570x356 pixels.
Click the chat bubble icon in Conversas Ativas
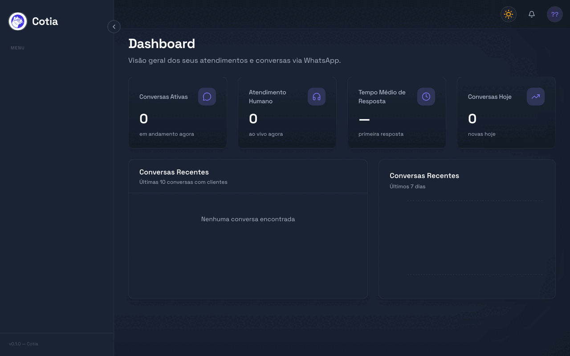(x=207, y=97)
